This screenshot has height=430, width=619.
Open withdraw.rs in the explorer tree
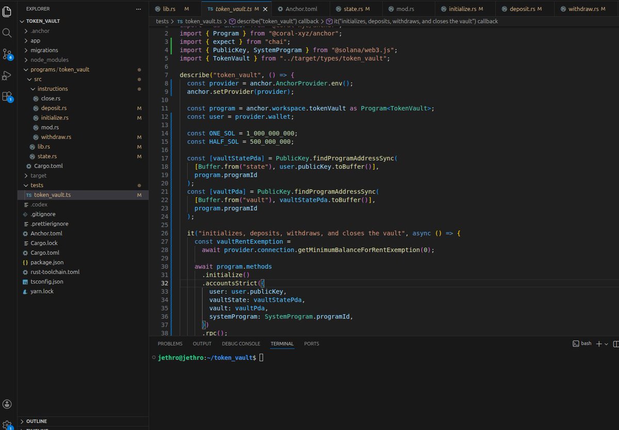click(x=83, y=137)
